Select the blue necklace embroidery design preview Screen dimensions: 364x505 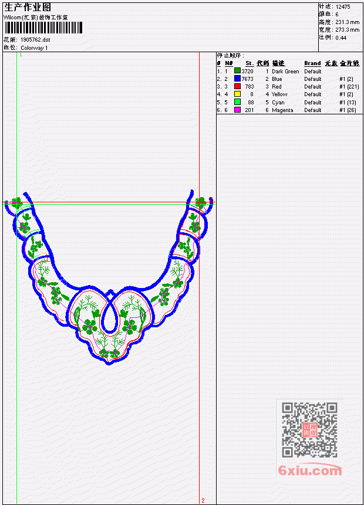click(x=109, y=277)
